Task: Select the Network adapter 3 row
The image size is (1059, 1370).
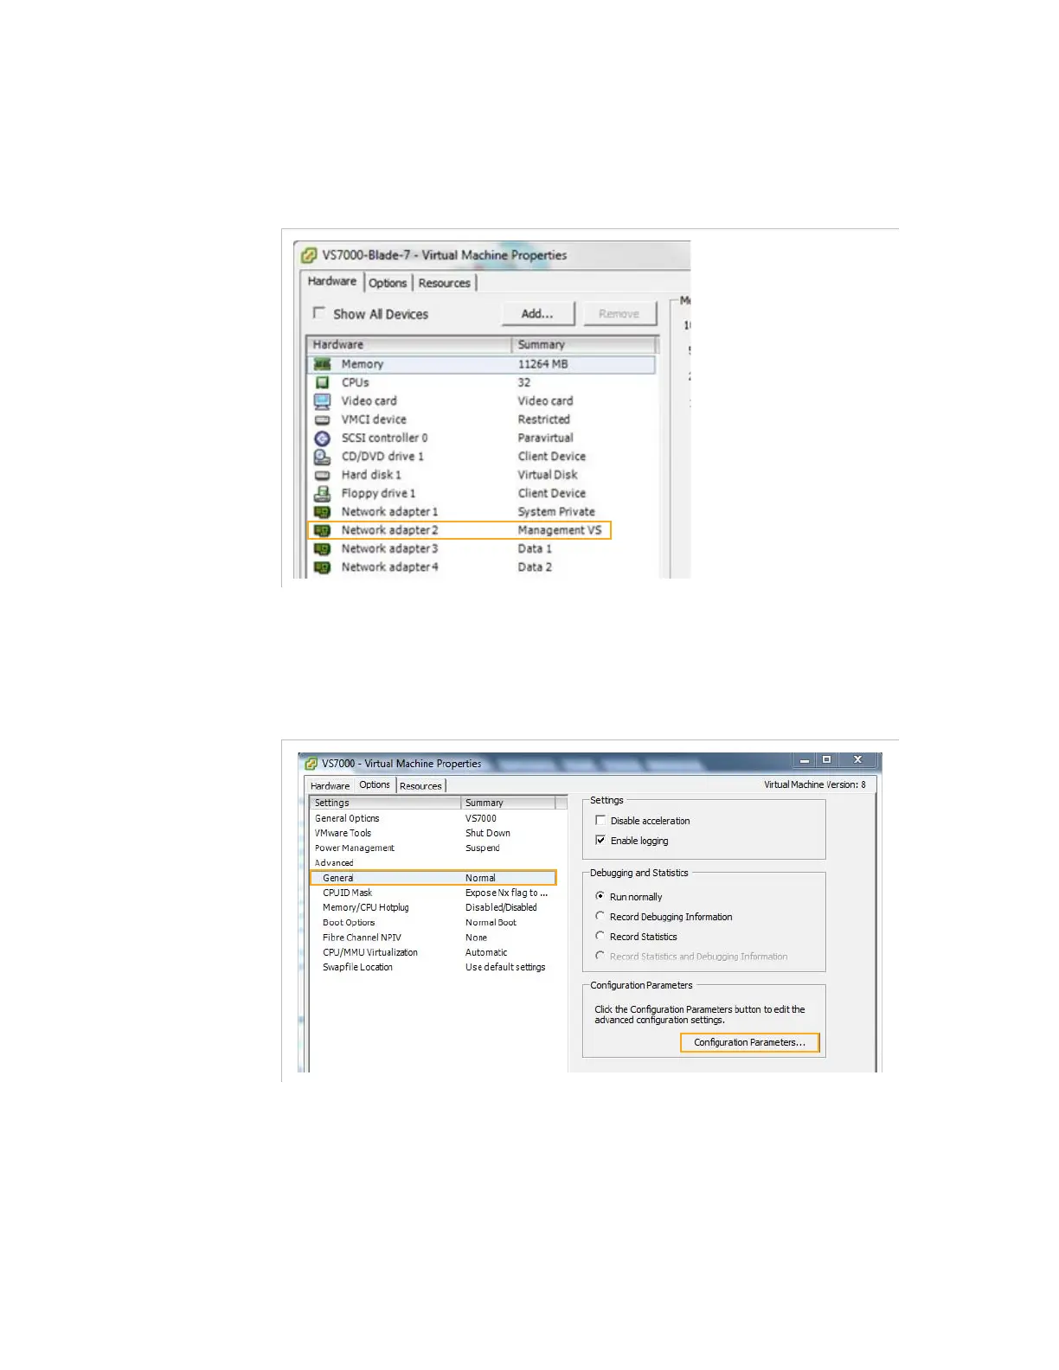Action: (481, 549)
